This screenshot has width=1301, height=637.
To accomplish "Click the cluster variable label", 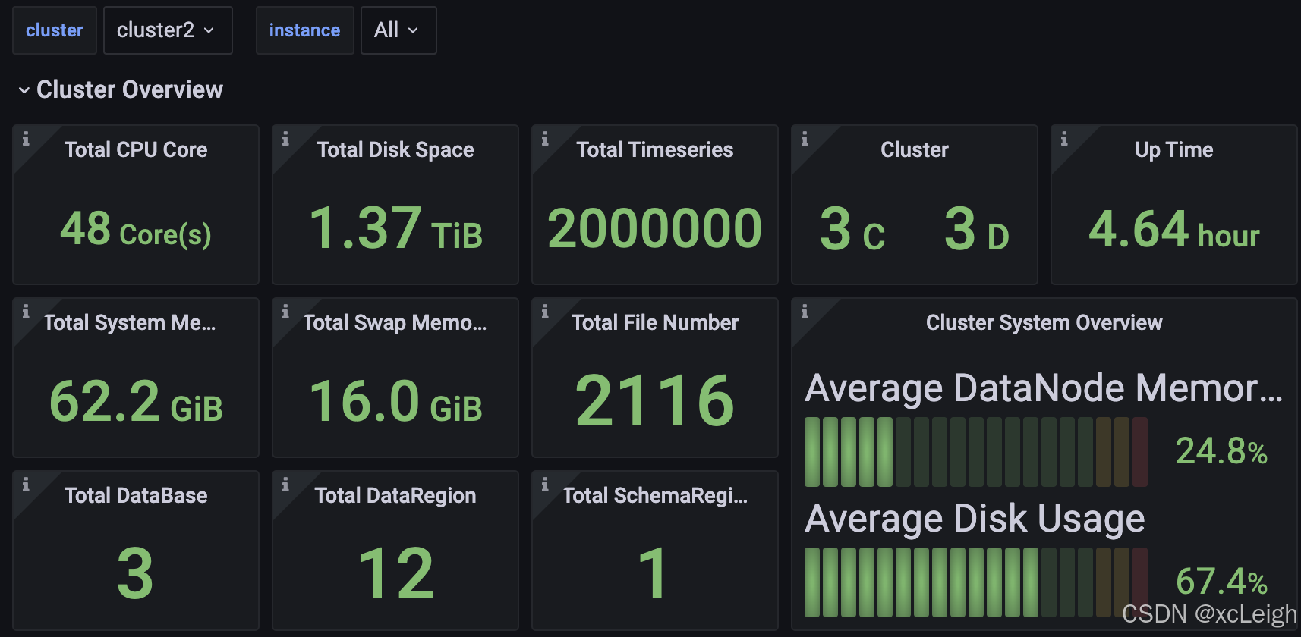I will pyautogui.click(x=55, y=30).
